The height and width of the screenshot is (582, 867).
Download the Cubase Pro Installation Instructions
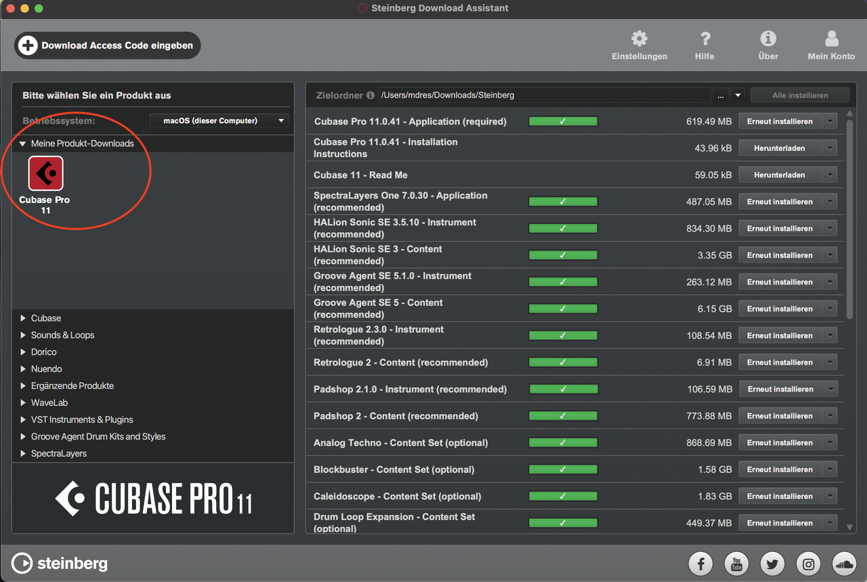pos(780,148)
